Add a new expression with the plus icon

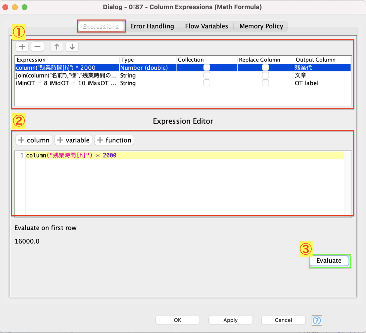(22, 46)
